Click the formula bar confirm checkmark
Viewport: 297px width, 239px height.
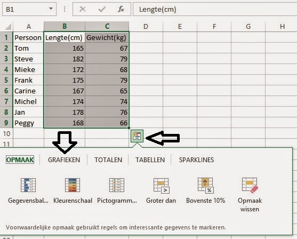point(102,9)
